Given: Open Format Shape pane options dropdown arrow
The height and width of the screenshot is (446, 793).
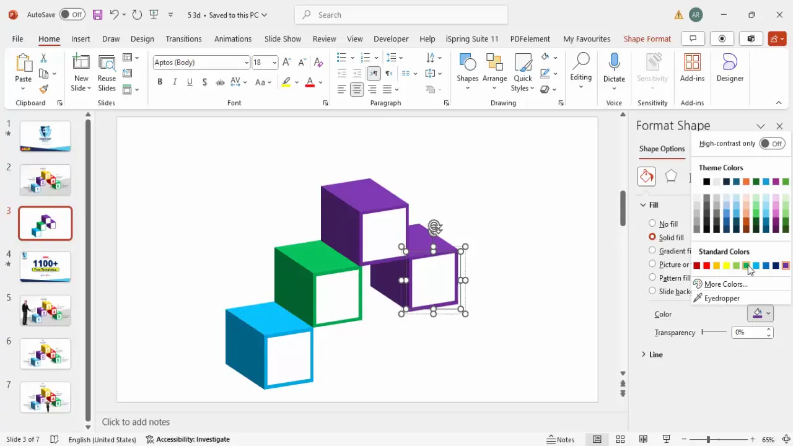Looking at the screenshot, I should [761, 126].
